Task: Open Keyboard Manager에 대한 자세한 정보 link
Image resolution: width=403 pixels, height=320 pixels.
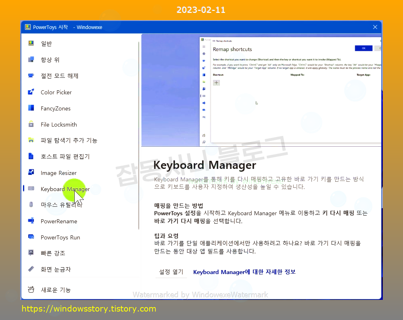Action: tap(244, 272)
